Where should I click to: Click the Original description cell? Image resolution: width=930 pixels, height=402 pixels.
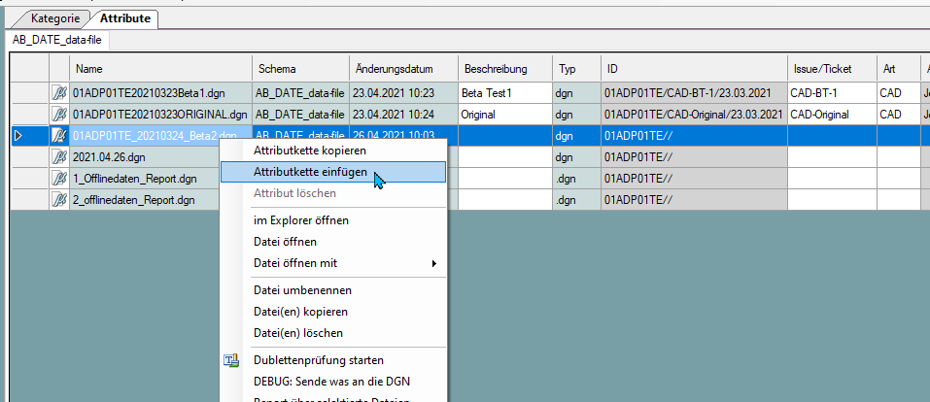[x=505, y=115]
